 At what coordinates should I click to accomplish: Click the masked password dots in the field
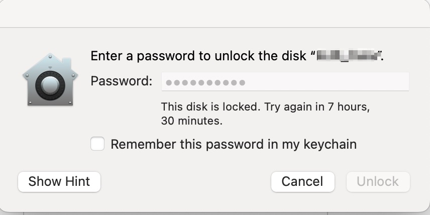(205, 82)
